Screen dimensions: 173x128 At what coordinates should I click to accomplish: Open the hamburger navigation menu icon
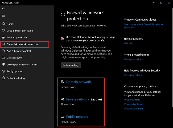point(3,16)
